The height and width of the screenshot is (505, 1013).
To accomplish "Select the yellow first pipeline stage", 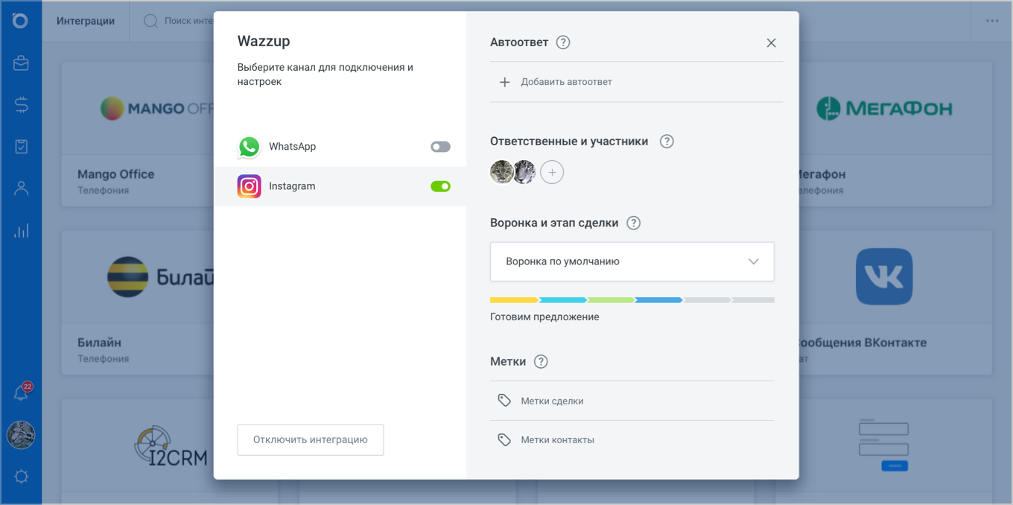I will click(x=514, y=300).
